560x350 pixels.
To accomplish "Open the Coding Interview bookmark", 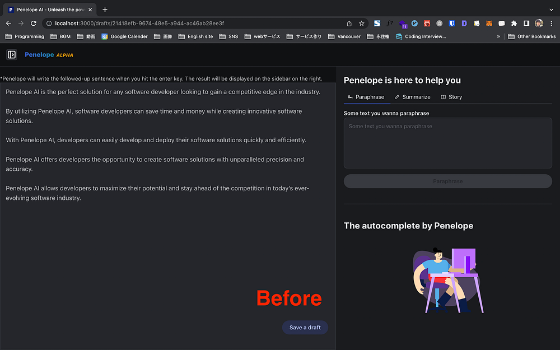I will click(x=421, y=36).
